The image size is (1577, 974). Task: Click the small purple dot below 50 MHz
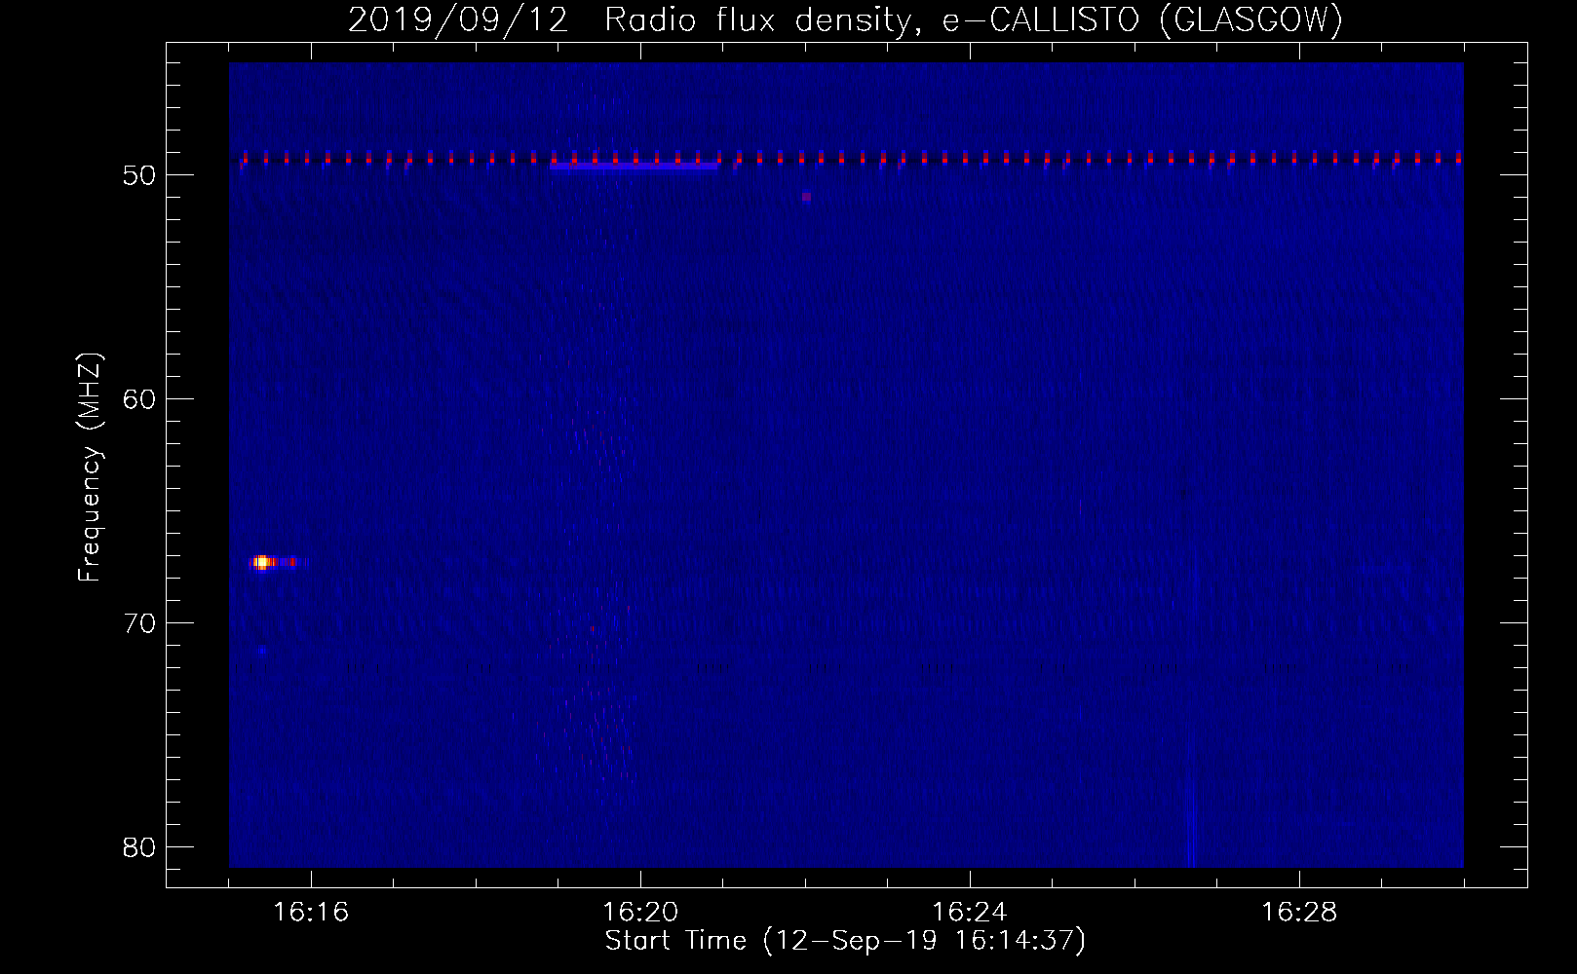click(x=806, y=197)
